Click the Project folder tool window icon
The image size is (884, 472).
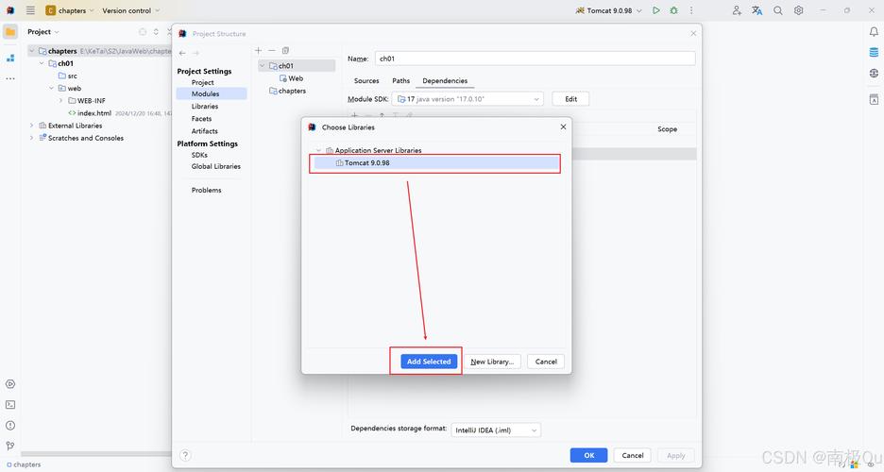[10, 31]
